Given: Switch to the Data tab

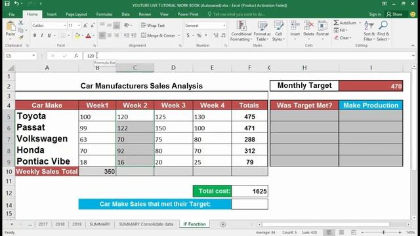Looking at the screenshot, I should (x=125, y=14).
